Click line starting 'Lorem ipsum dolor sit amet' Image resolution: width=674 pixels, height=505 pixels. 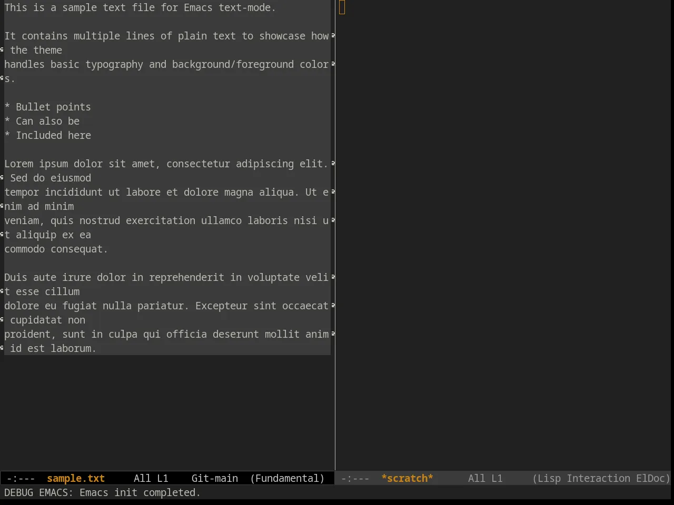click(166, 164)
